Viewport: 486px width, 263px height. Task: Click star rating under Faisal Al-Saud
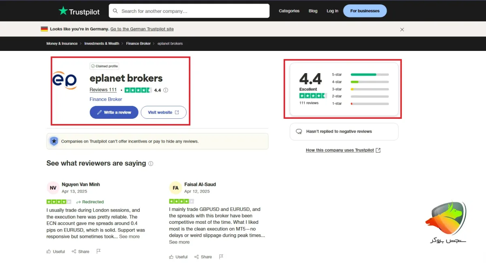[181, 201]
